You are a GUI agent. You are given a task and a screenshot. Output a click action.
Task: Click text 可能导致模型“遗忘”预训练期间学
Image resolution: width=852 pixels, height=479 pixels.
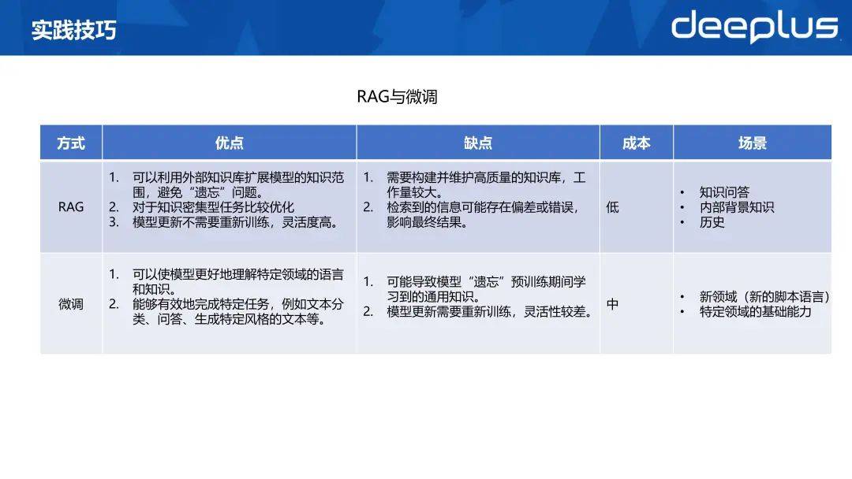point(486,281)
